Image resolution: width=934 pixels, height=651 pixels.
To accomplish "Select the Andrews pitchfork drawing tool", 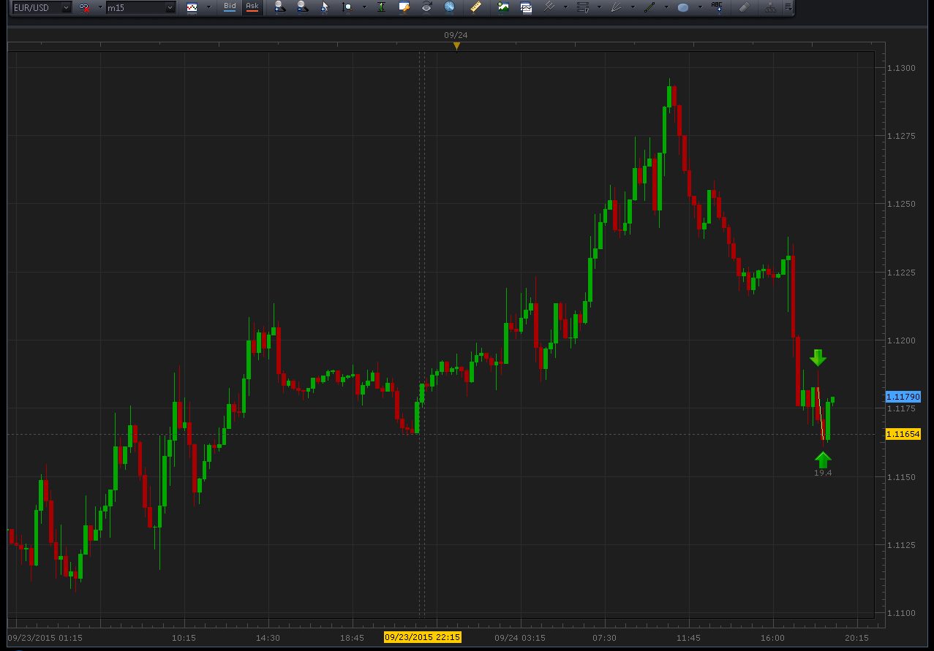I will pos(549,7).
